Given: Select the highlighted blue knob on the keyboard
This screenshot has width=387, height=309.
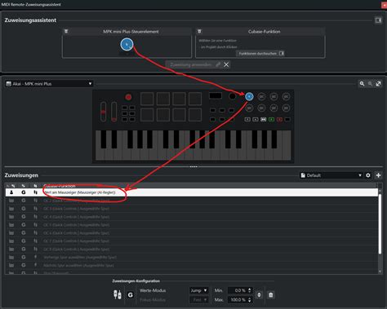Looking at the screenshot, I should click(x=249, y=96).
